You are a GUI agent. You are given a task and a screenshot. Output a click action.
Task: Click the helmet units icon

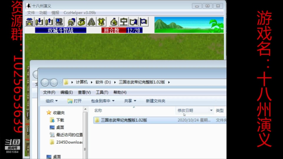(x=72, y=22)
